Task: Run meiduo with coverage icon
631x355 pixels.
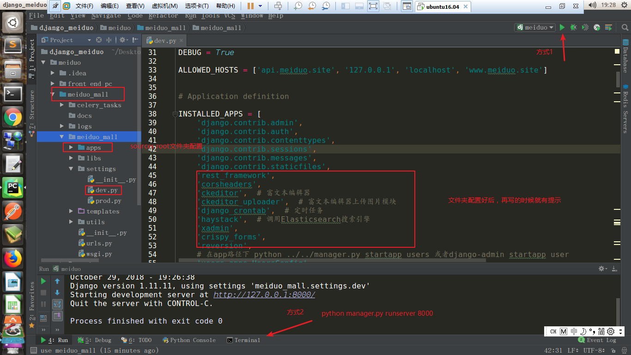Action: (585, 28)
